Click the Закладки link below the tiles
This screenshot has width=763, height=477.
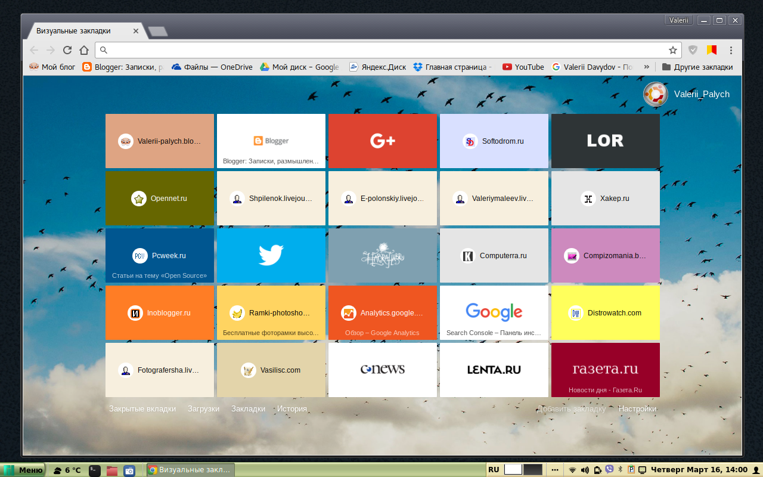coord(249,409)
